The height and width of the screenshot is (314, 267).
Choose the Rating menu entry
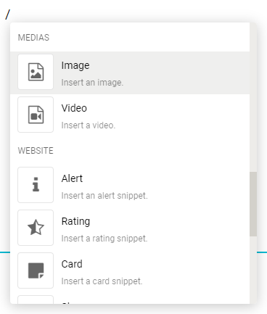coord(130,228)
